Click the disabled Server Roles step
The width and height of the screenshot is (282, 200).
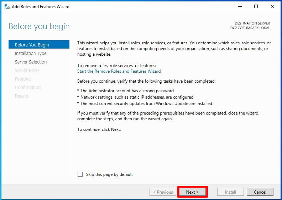point(27,70)
